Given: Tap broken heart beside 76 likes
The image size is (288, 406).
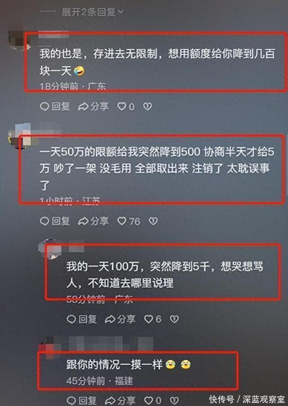Looking at the screenshot, I should [x=153, y=221].
